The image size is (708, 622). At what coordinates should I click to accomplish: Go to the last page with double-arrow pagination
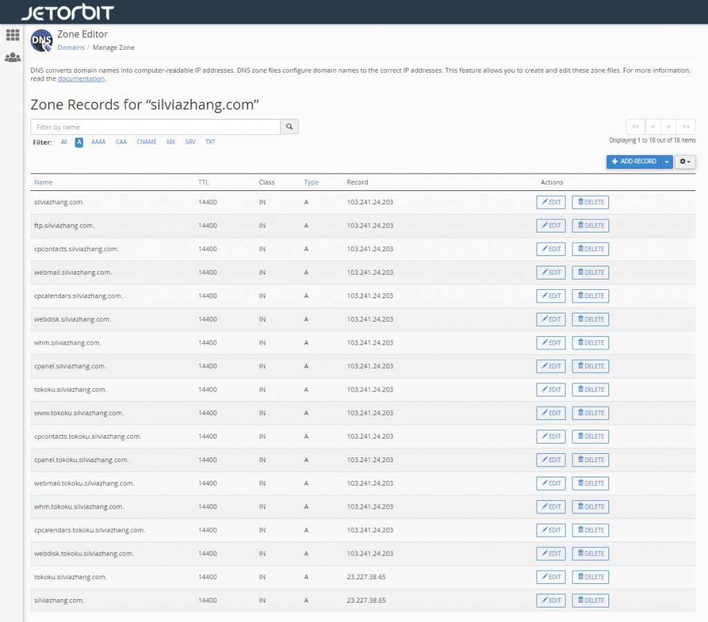point(685,127)
